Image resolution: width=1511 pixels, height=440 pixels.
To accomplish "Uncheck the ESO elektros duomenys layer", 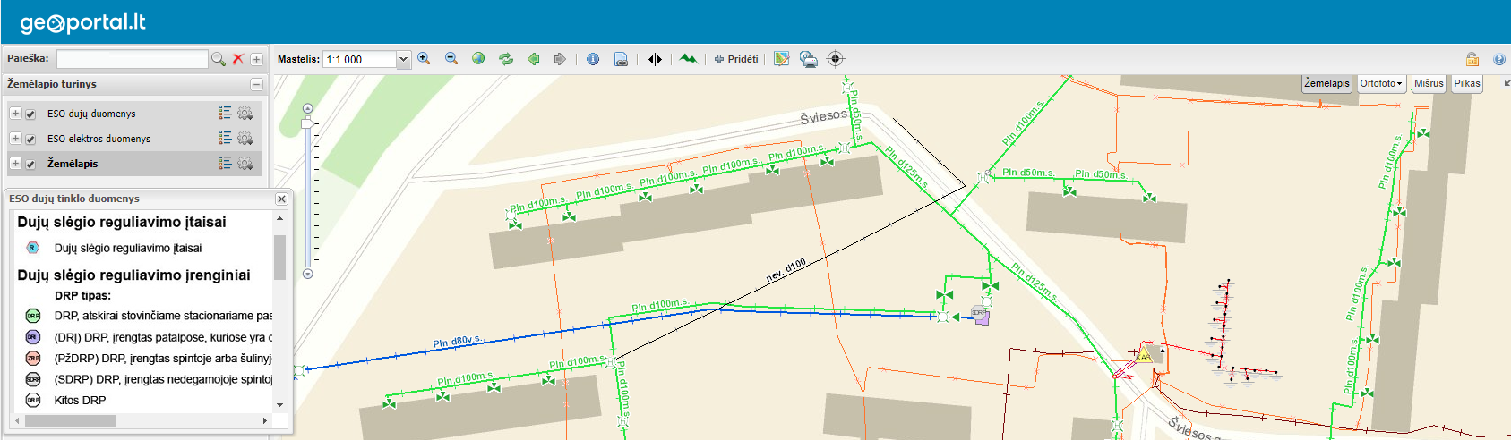I will (30, 140).
